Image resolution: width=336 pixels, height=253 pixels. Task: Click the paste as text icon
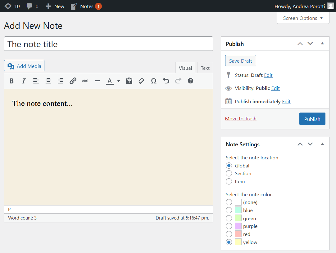[x=129, y=81]
